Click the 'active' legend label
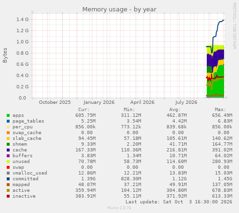Image resolution: width=239 pixels, height=213 pixels. pos(21,190)
